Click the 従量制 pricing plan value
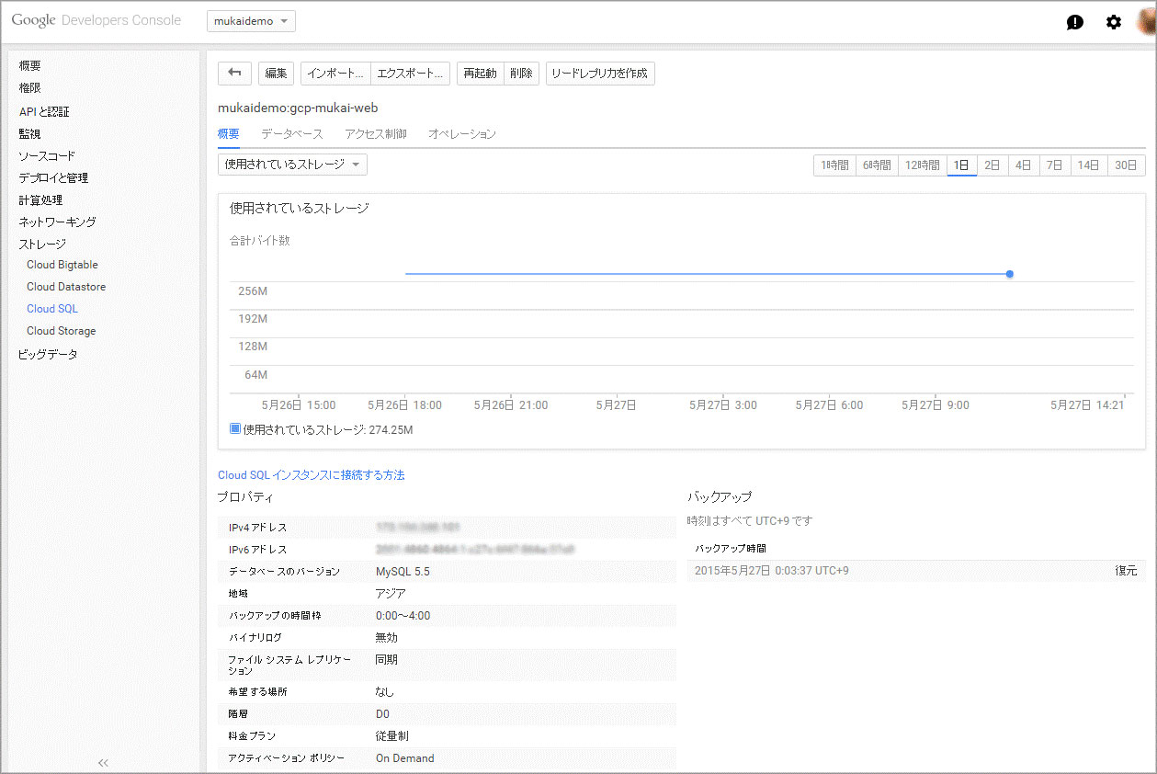1157x774 pixels. point(392,736)
